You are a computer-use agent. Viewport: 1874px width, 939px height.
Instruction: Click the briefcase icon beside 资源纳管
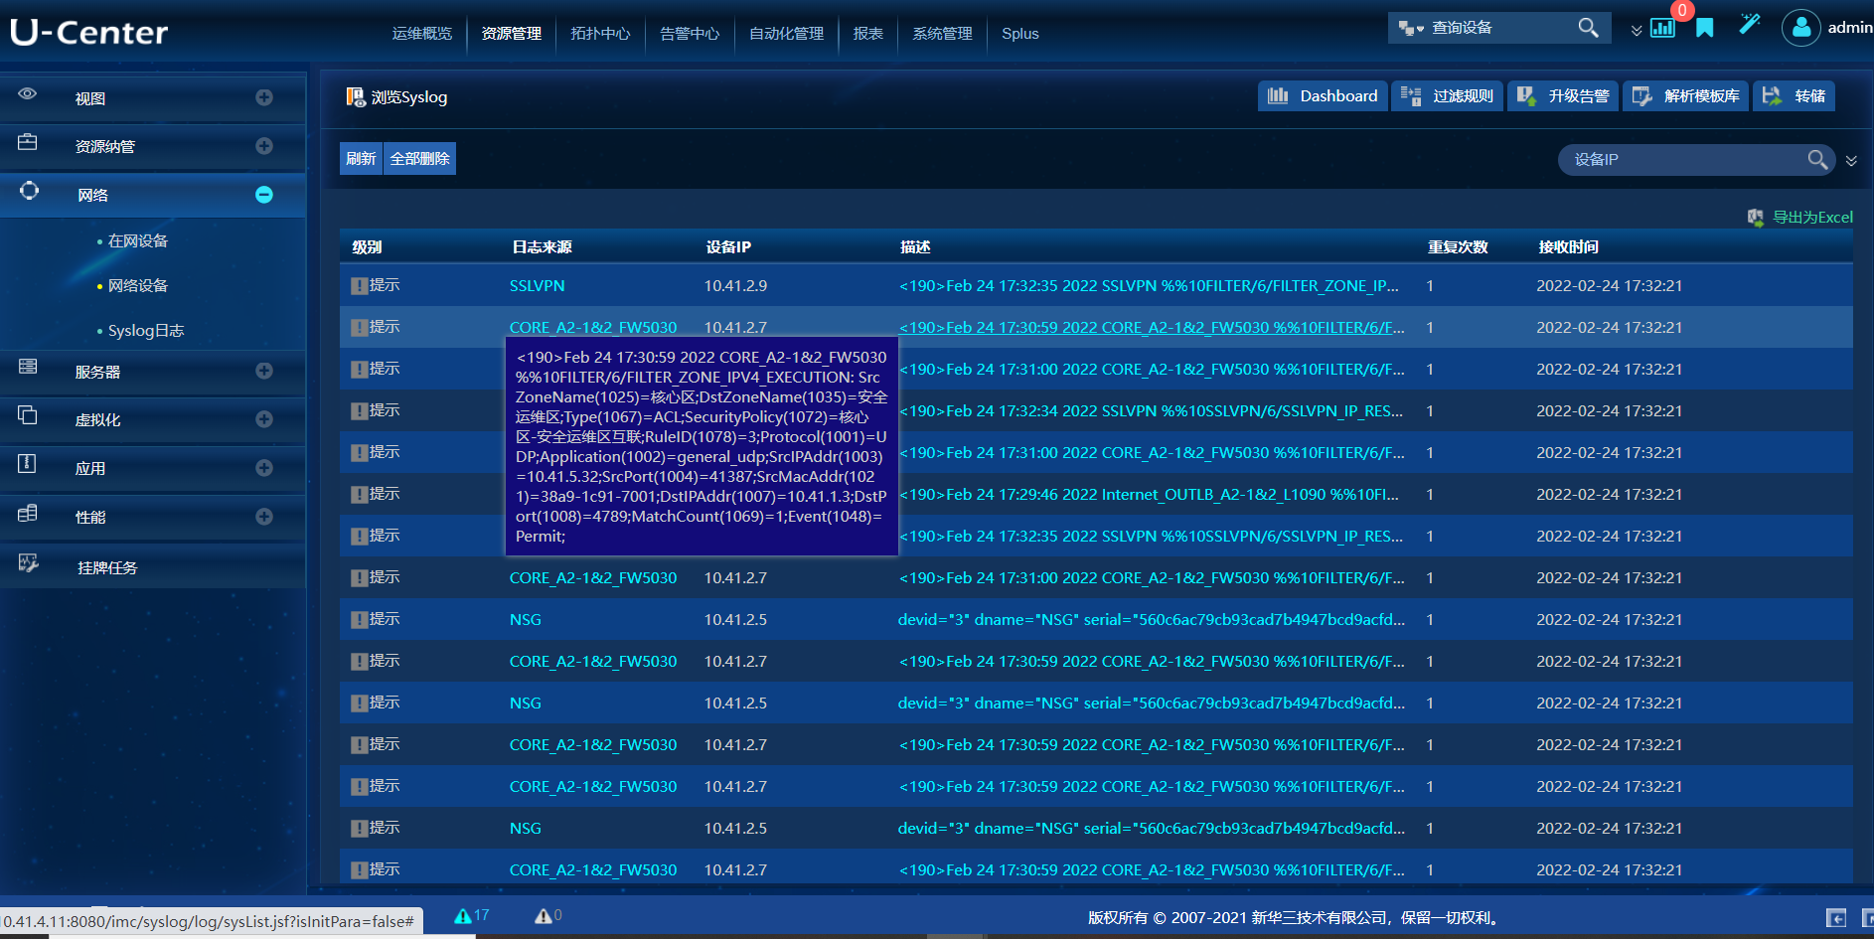pos(28,142)
